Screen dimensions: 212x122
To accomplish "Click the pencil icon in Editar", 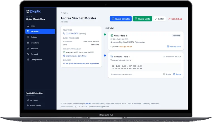I will [156, 19].
